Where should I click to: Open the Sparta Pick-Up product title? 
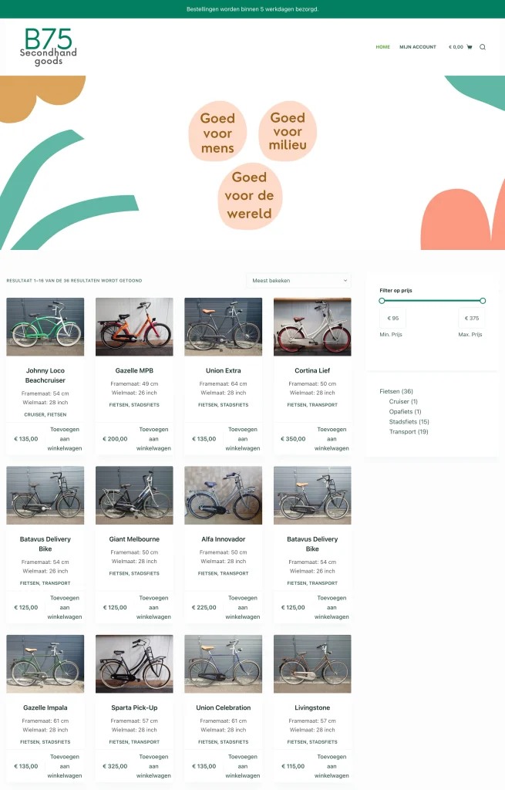point(134,707)
